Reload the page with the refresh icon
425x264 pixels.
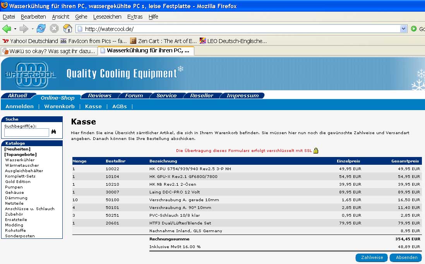(x=41, y=28)
